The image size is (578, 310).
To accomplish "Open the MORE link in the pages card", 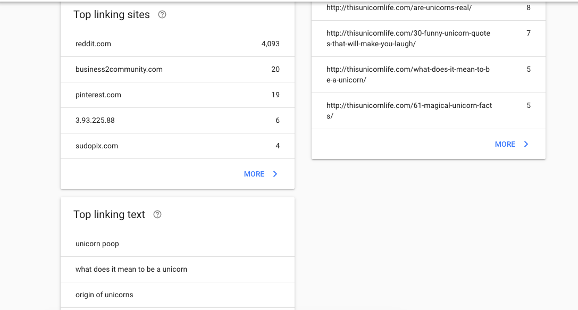I will (505, 144).
